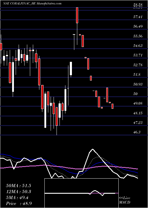This screenshot has width=148, height=208.
Task: Select the 52.78 price axis label
Action: coord(138,65)
